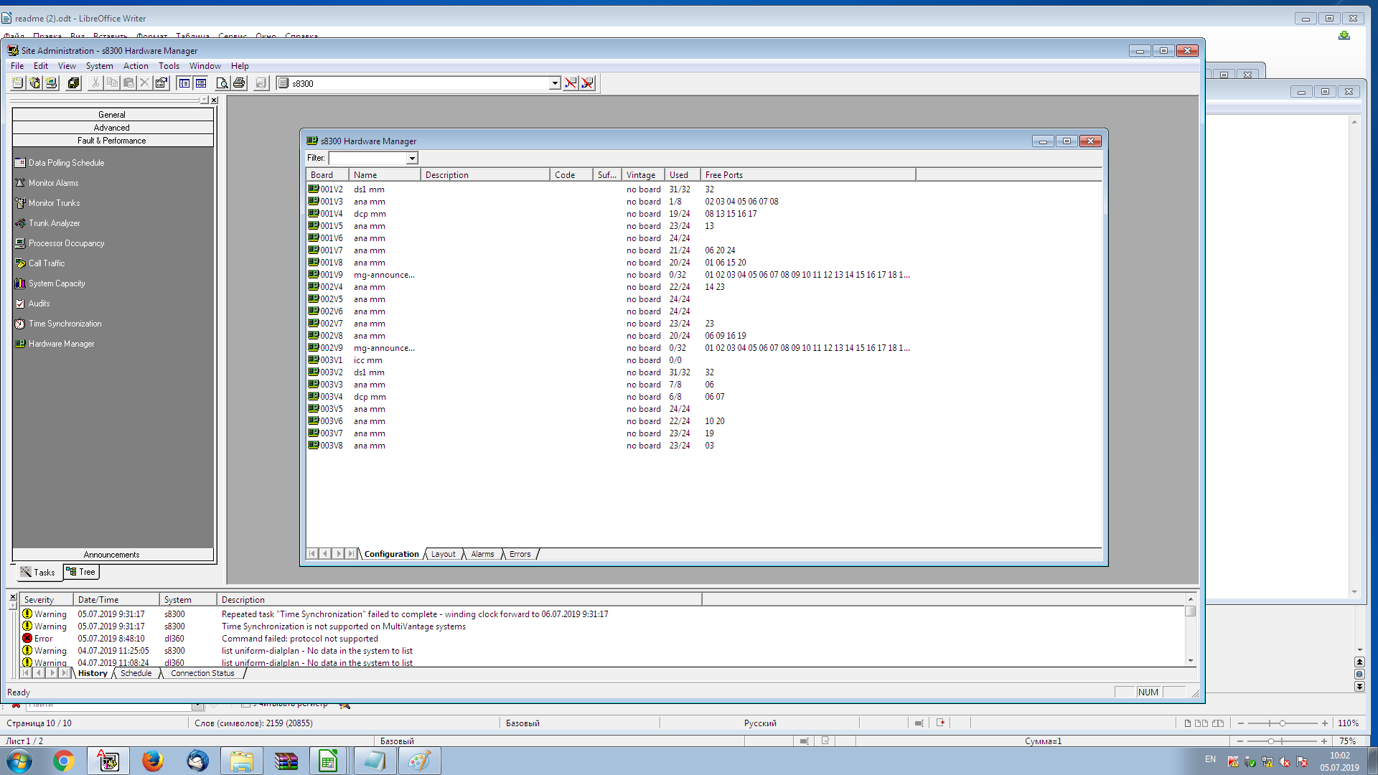Click the Tasks toggle button

(37, 571)
